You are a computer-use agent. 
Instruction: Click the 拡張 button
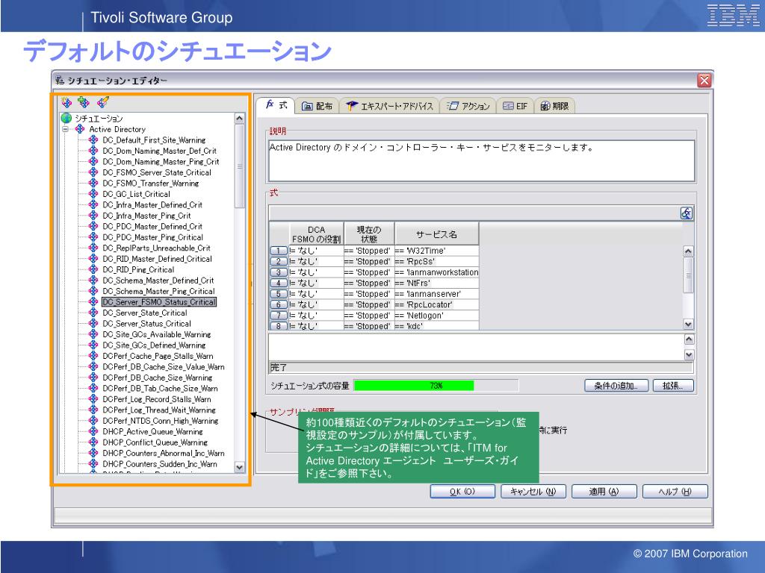(673, 386)
